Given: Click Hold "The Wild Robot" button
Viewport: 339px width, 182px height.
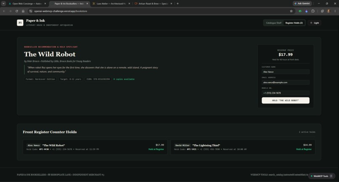Looking at the screenshot, I should pyautogui.click(x=286, y=100).
